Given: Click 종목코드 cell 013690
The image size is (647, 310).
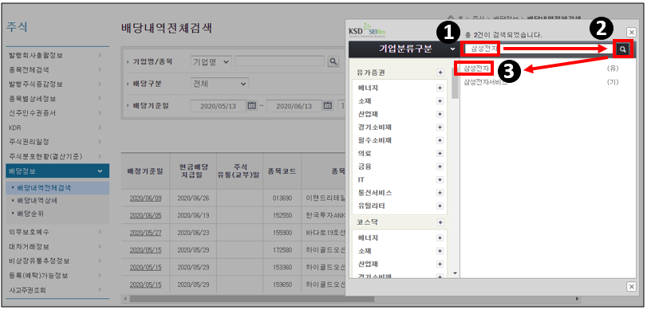Looking at the screenshot, I should 282,198.
